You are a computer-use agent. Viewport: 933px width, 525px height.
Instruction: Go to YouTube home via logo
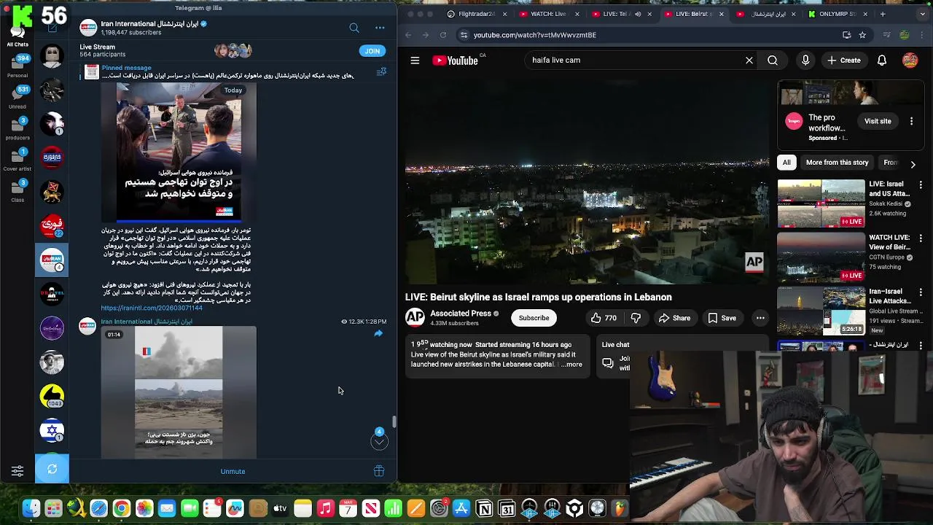click(x=455, y=61)
